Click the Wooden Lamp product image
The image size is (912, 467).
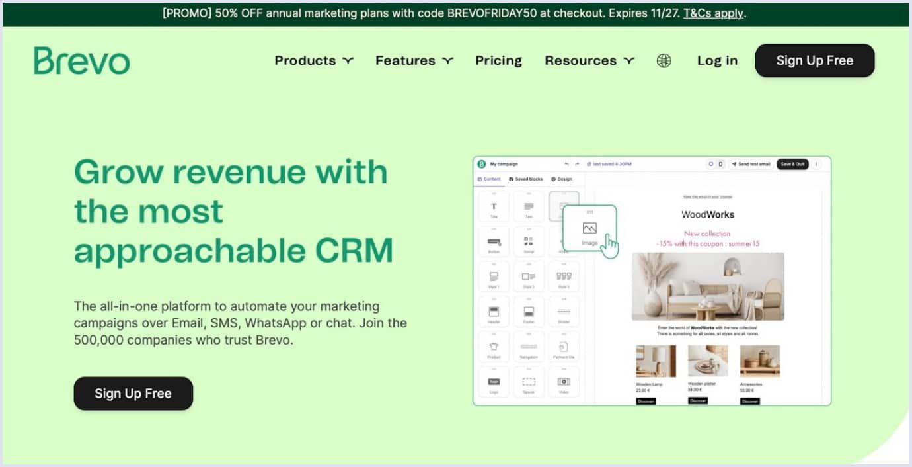click(656, 361)
